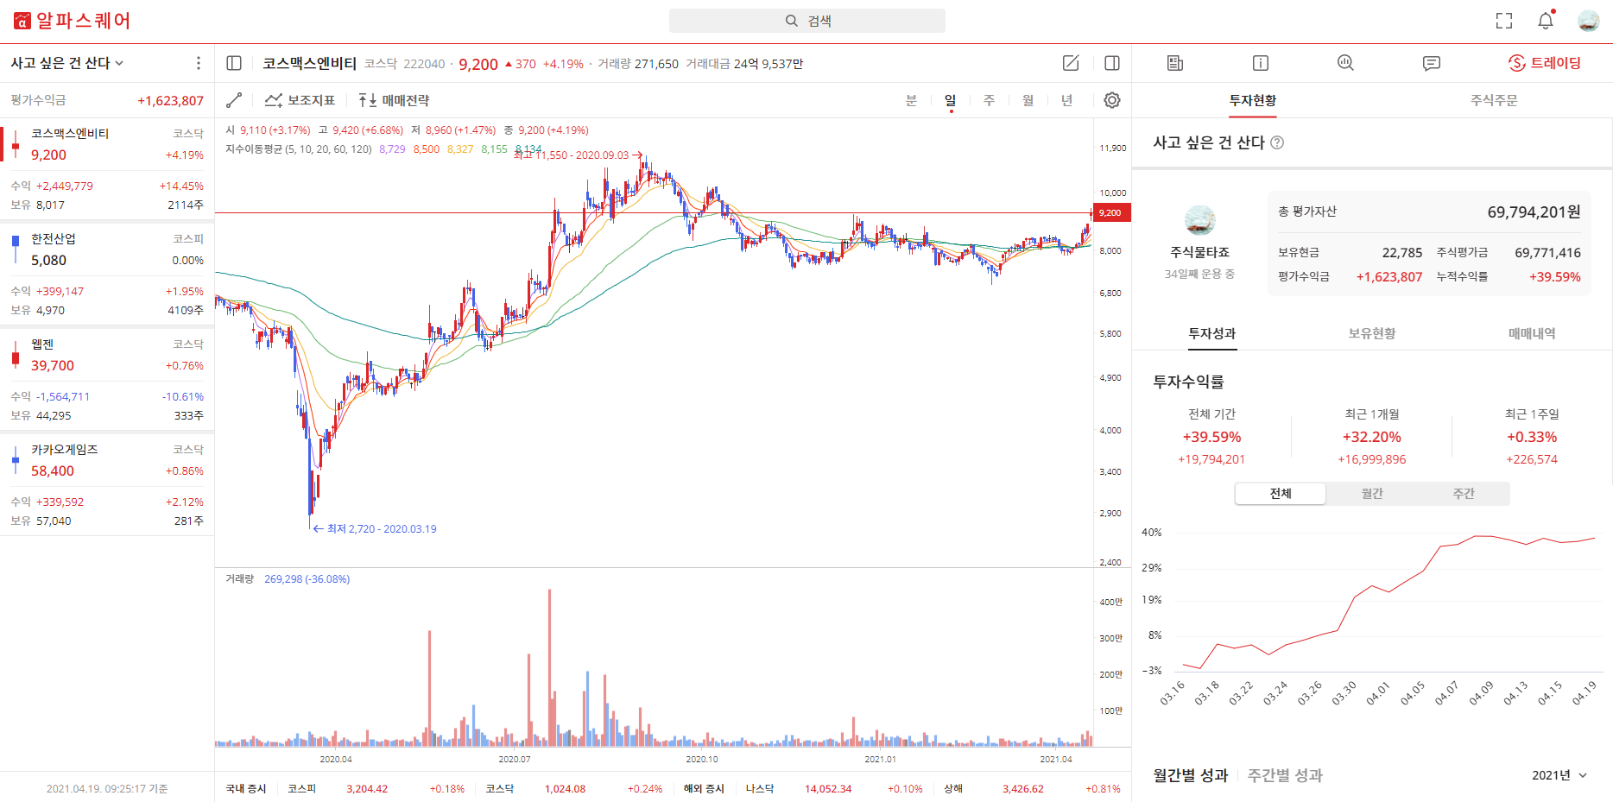Screen dimensions: 1613x802
Task: Click the 주식물타죠 profile picture
Action: tap(1199, 220)
